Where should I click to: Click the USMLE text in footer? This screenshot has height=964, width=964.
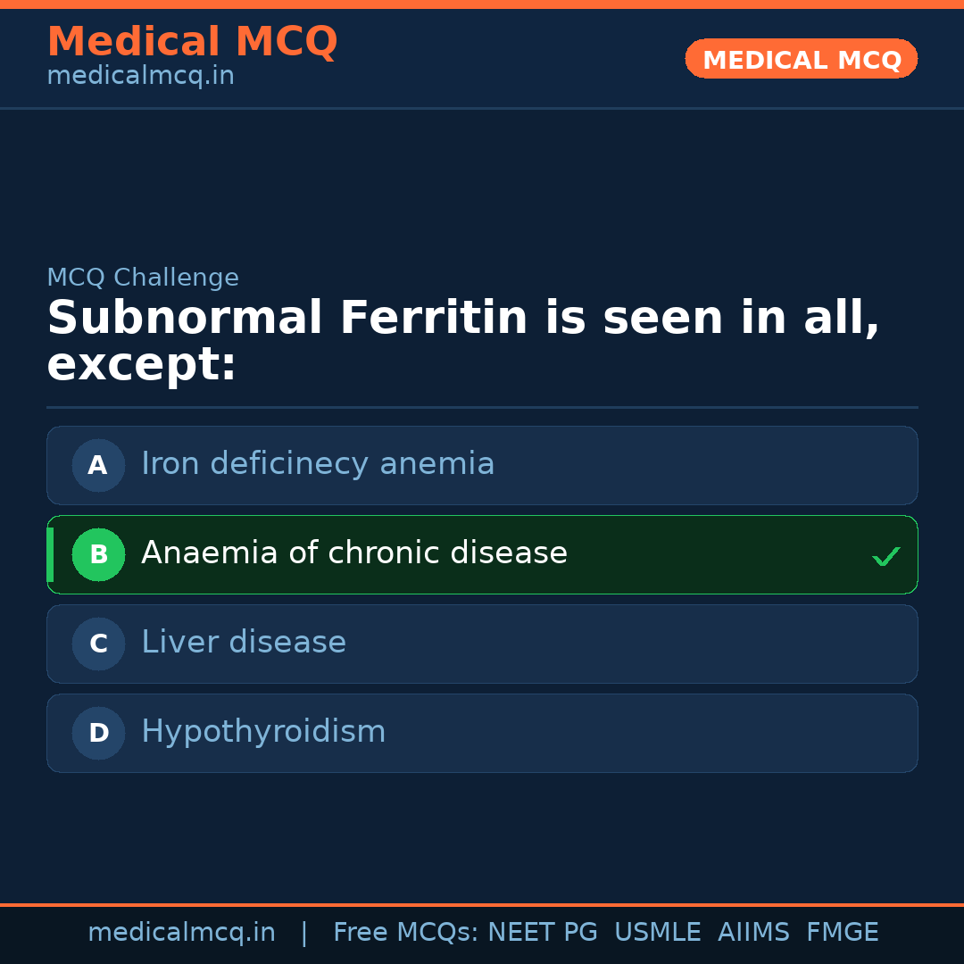657,933
